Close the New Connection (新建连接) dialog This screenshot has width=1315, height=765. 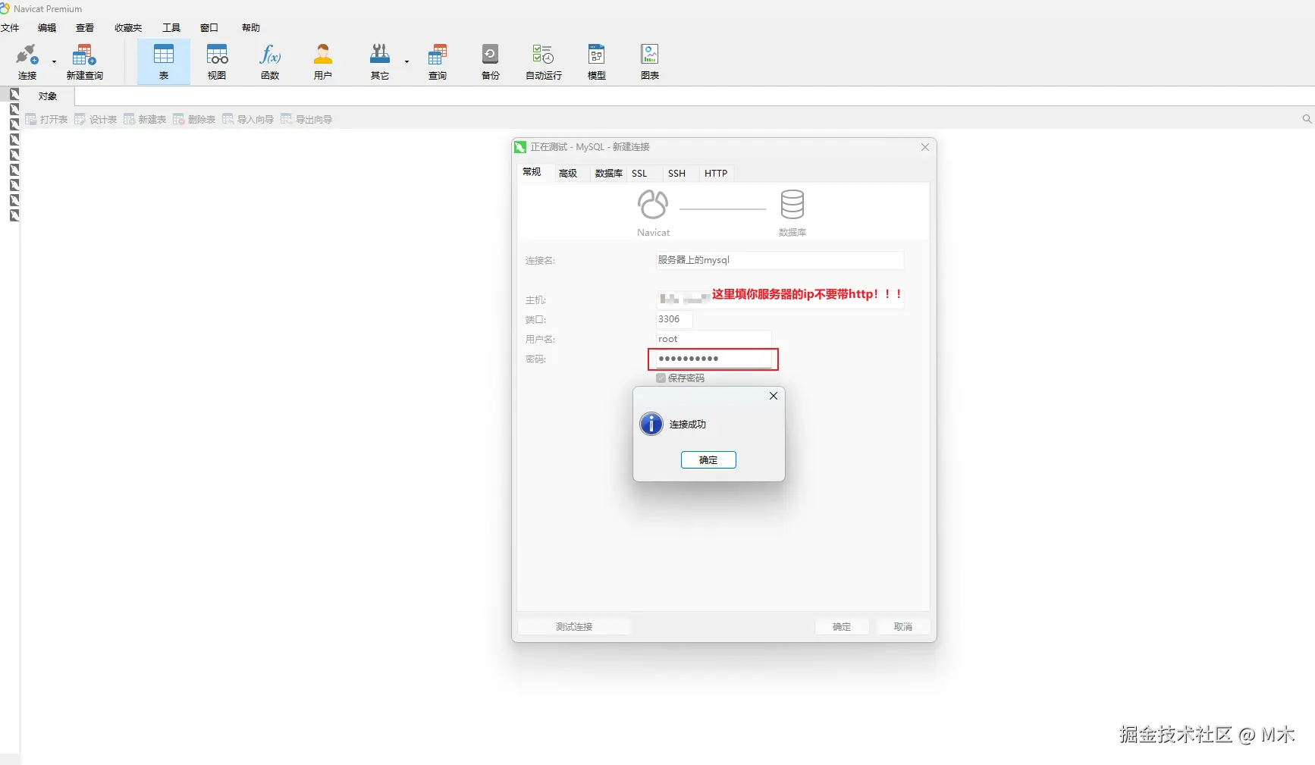click(x=925, y=147)
